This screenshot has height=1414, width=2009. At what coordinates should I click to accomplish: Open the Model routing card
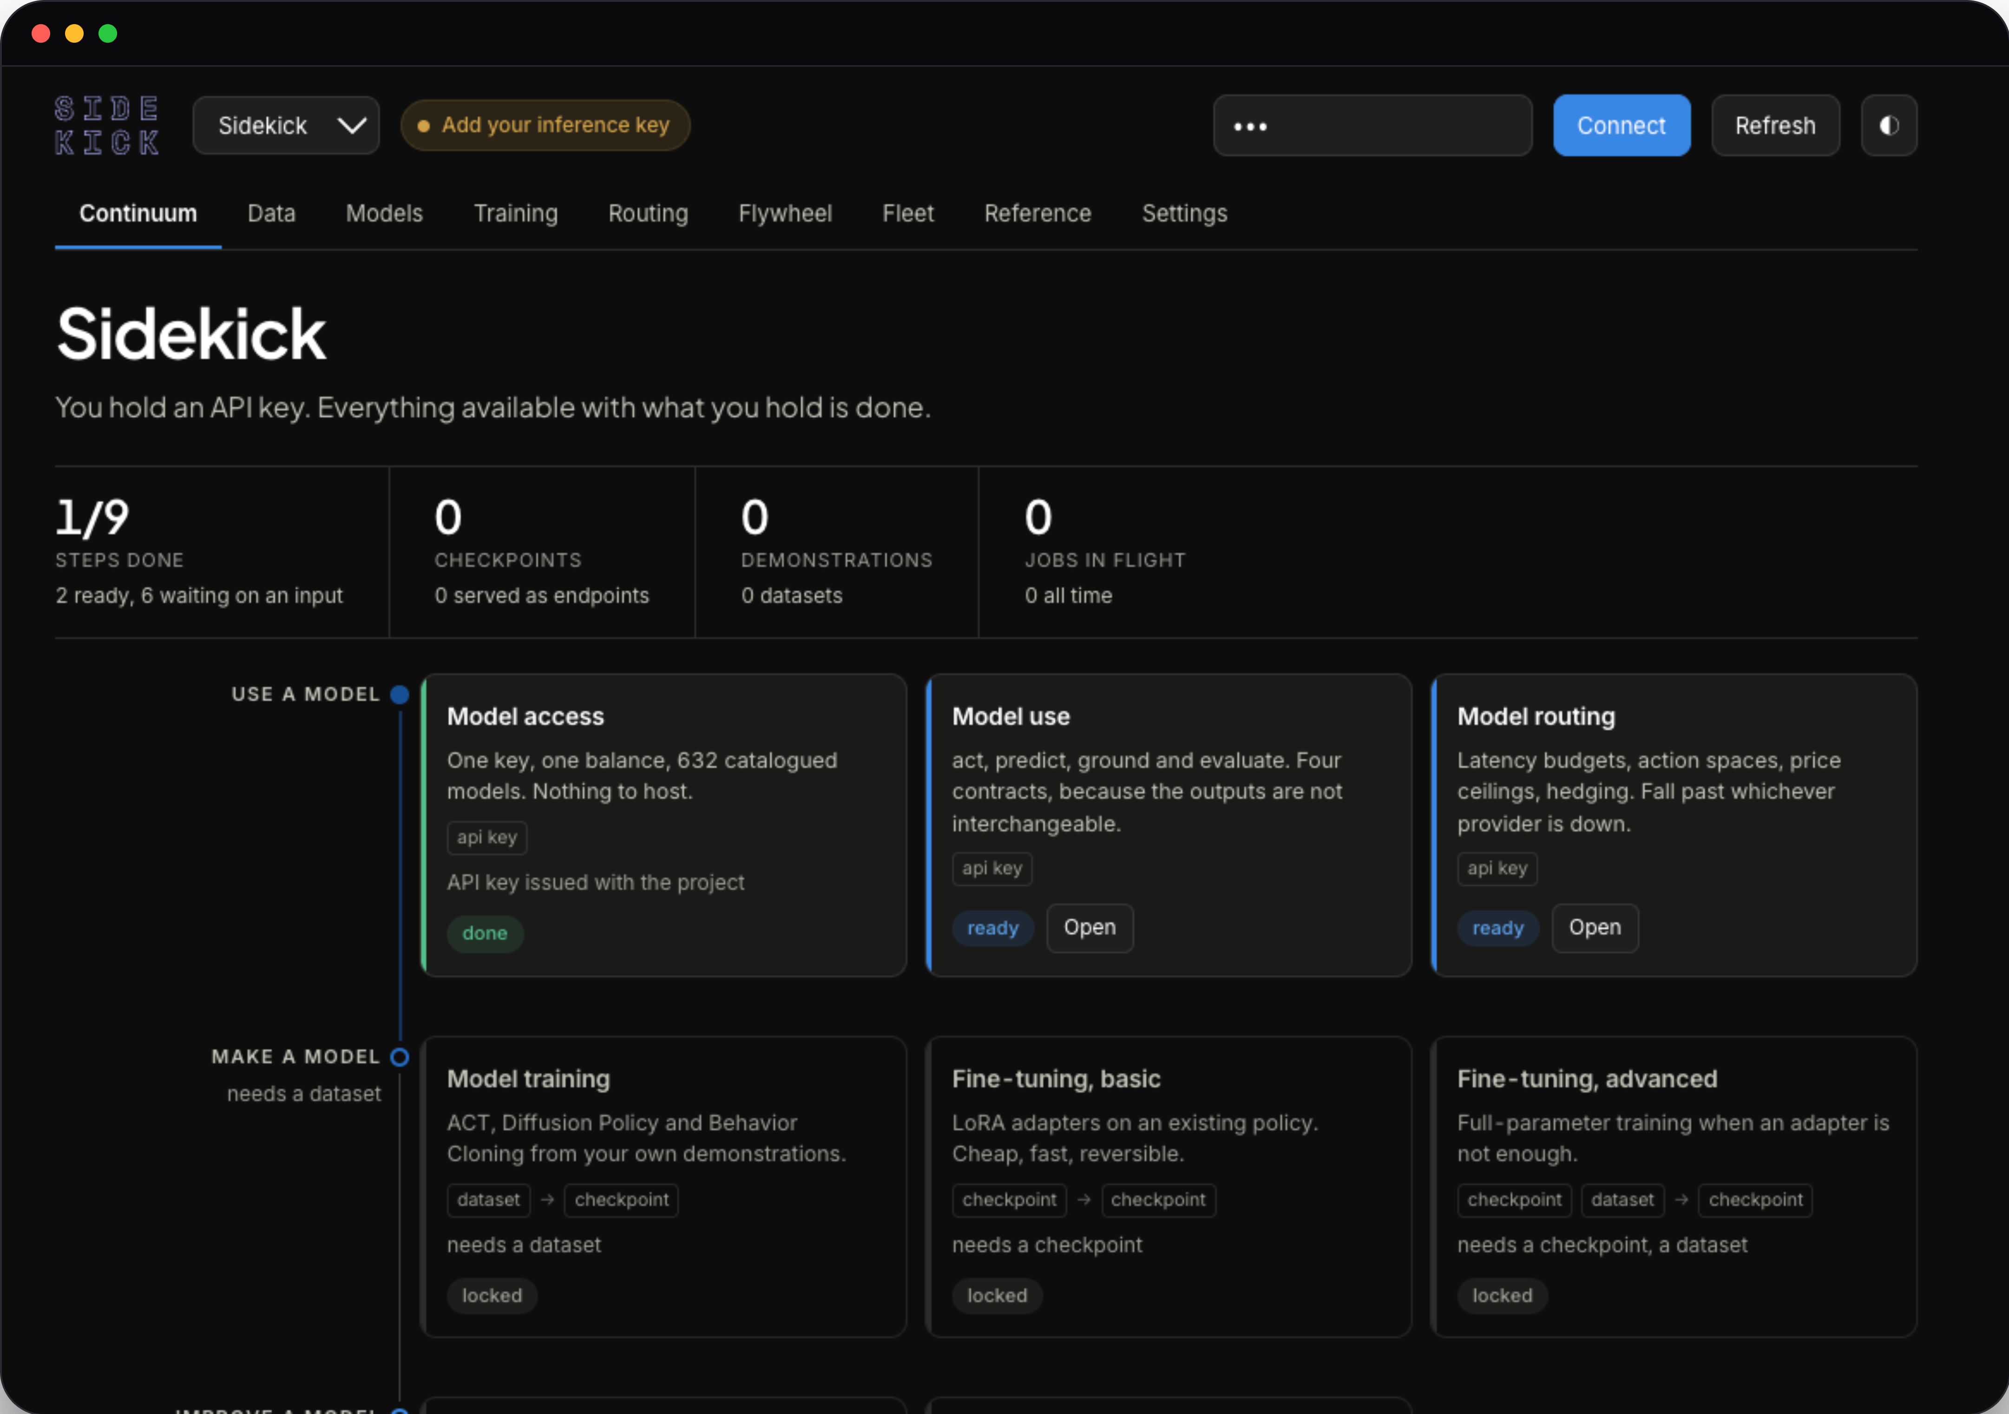pyautogui.click(x=1594, y=928)
